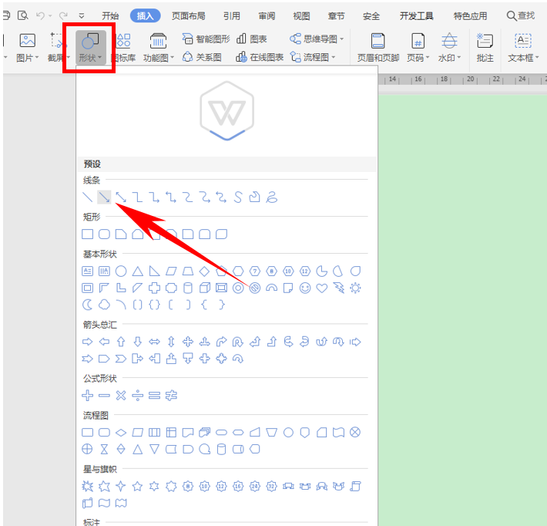Select the flowchart decision diamond
Screen dimensions: 547x526
[x=121, y=433]
